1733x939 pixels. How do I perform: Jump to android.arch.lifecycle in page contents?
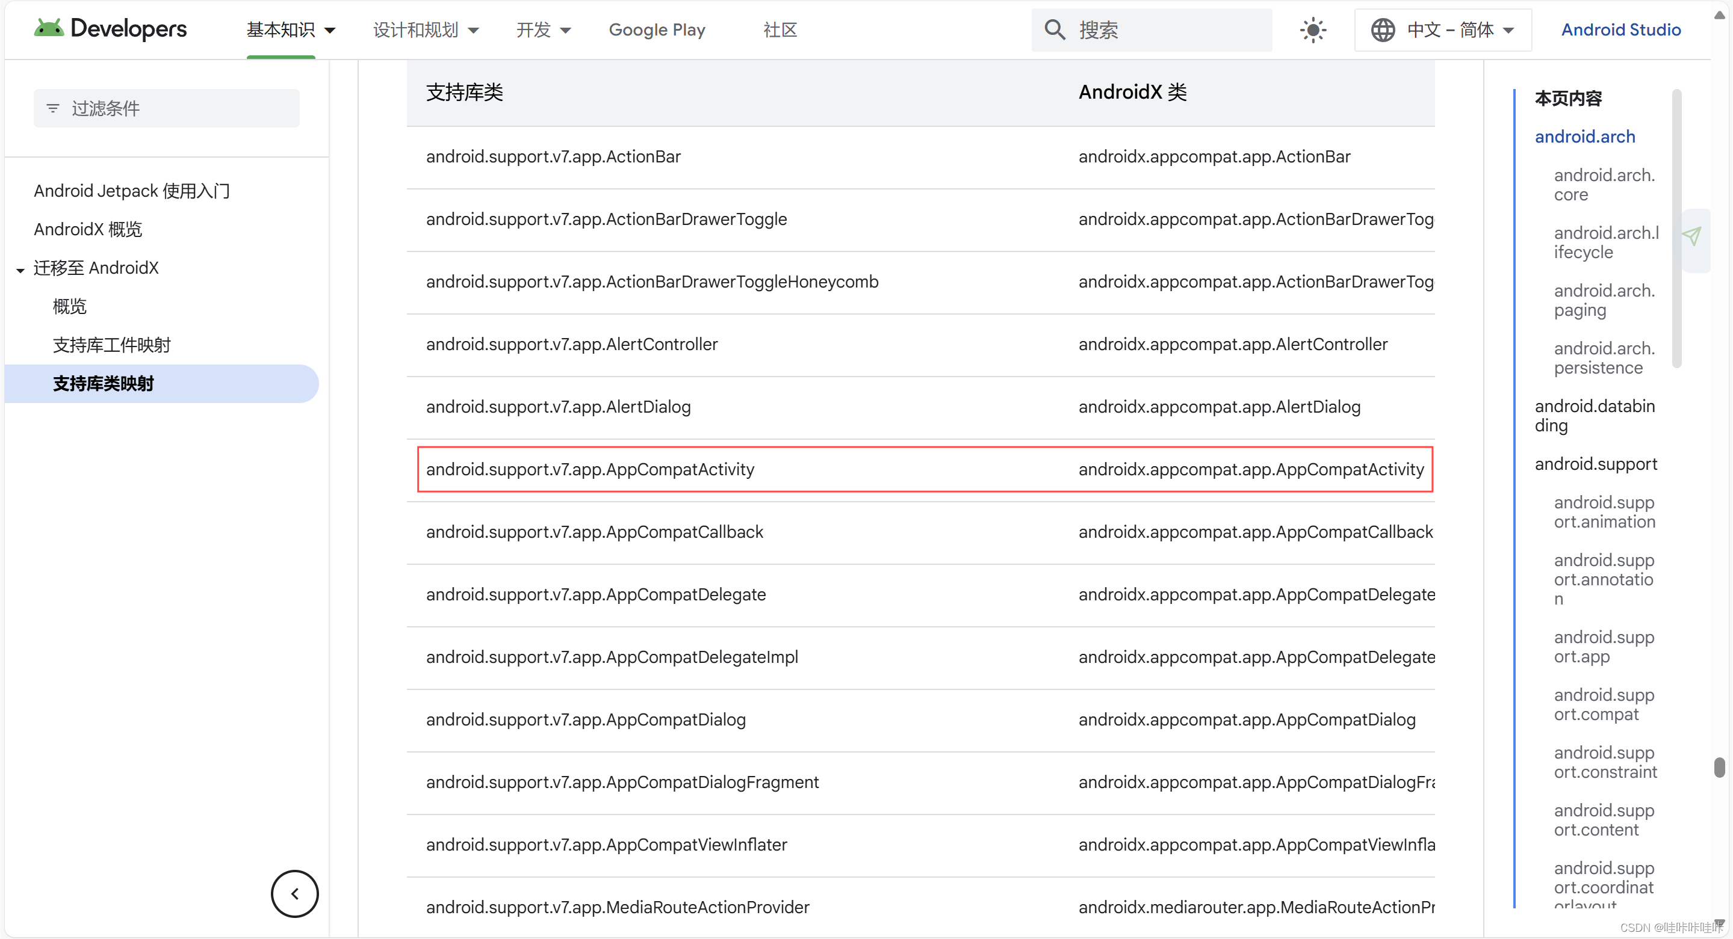click(1605, 242)
